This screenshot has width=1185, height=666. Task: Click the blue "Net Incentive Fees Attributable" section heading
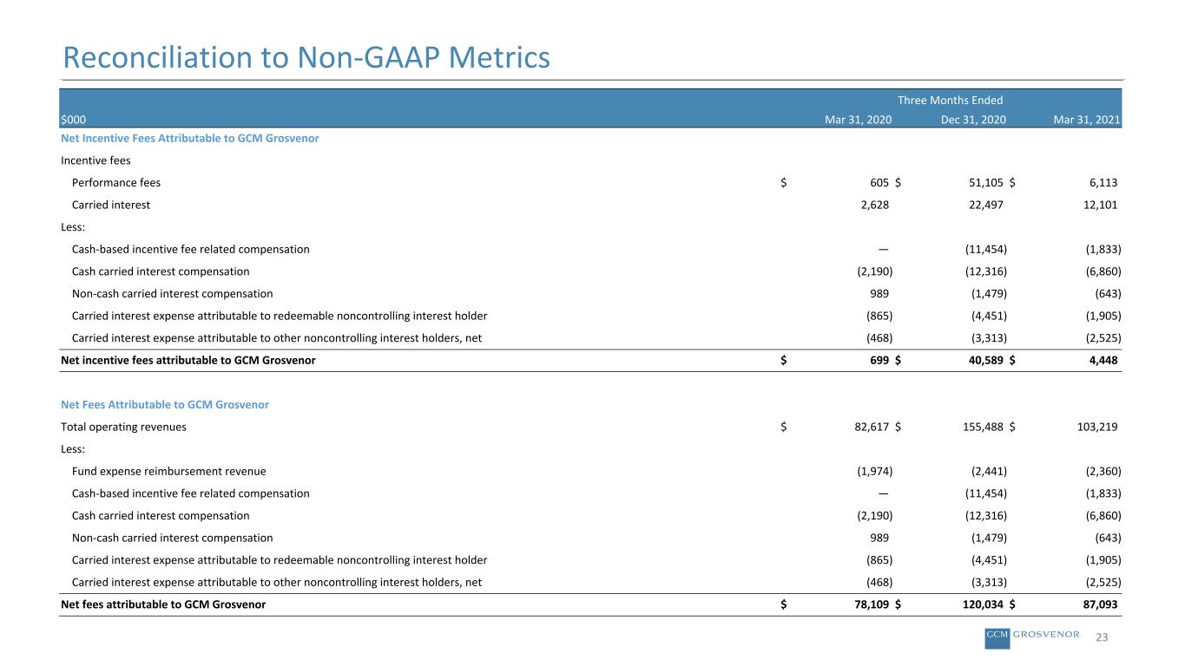[189, 139]
